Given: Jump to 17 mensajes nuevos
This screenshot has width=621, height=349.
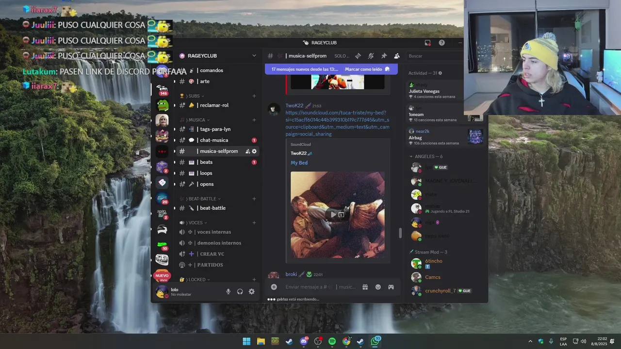Looking at the screenshot, I should (305, 69).
